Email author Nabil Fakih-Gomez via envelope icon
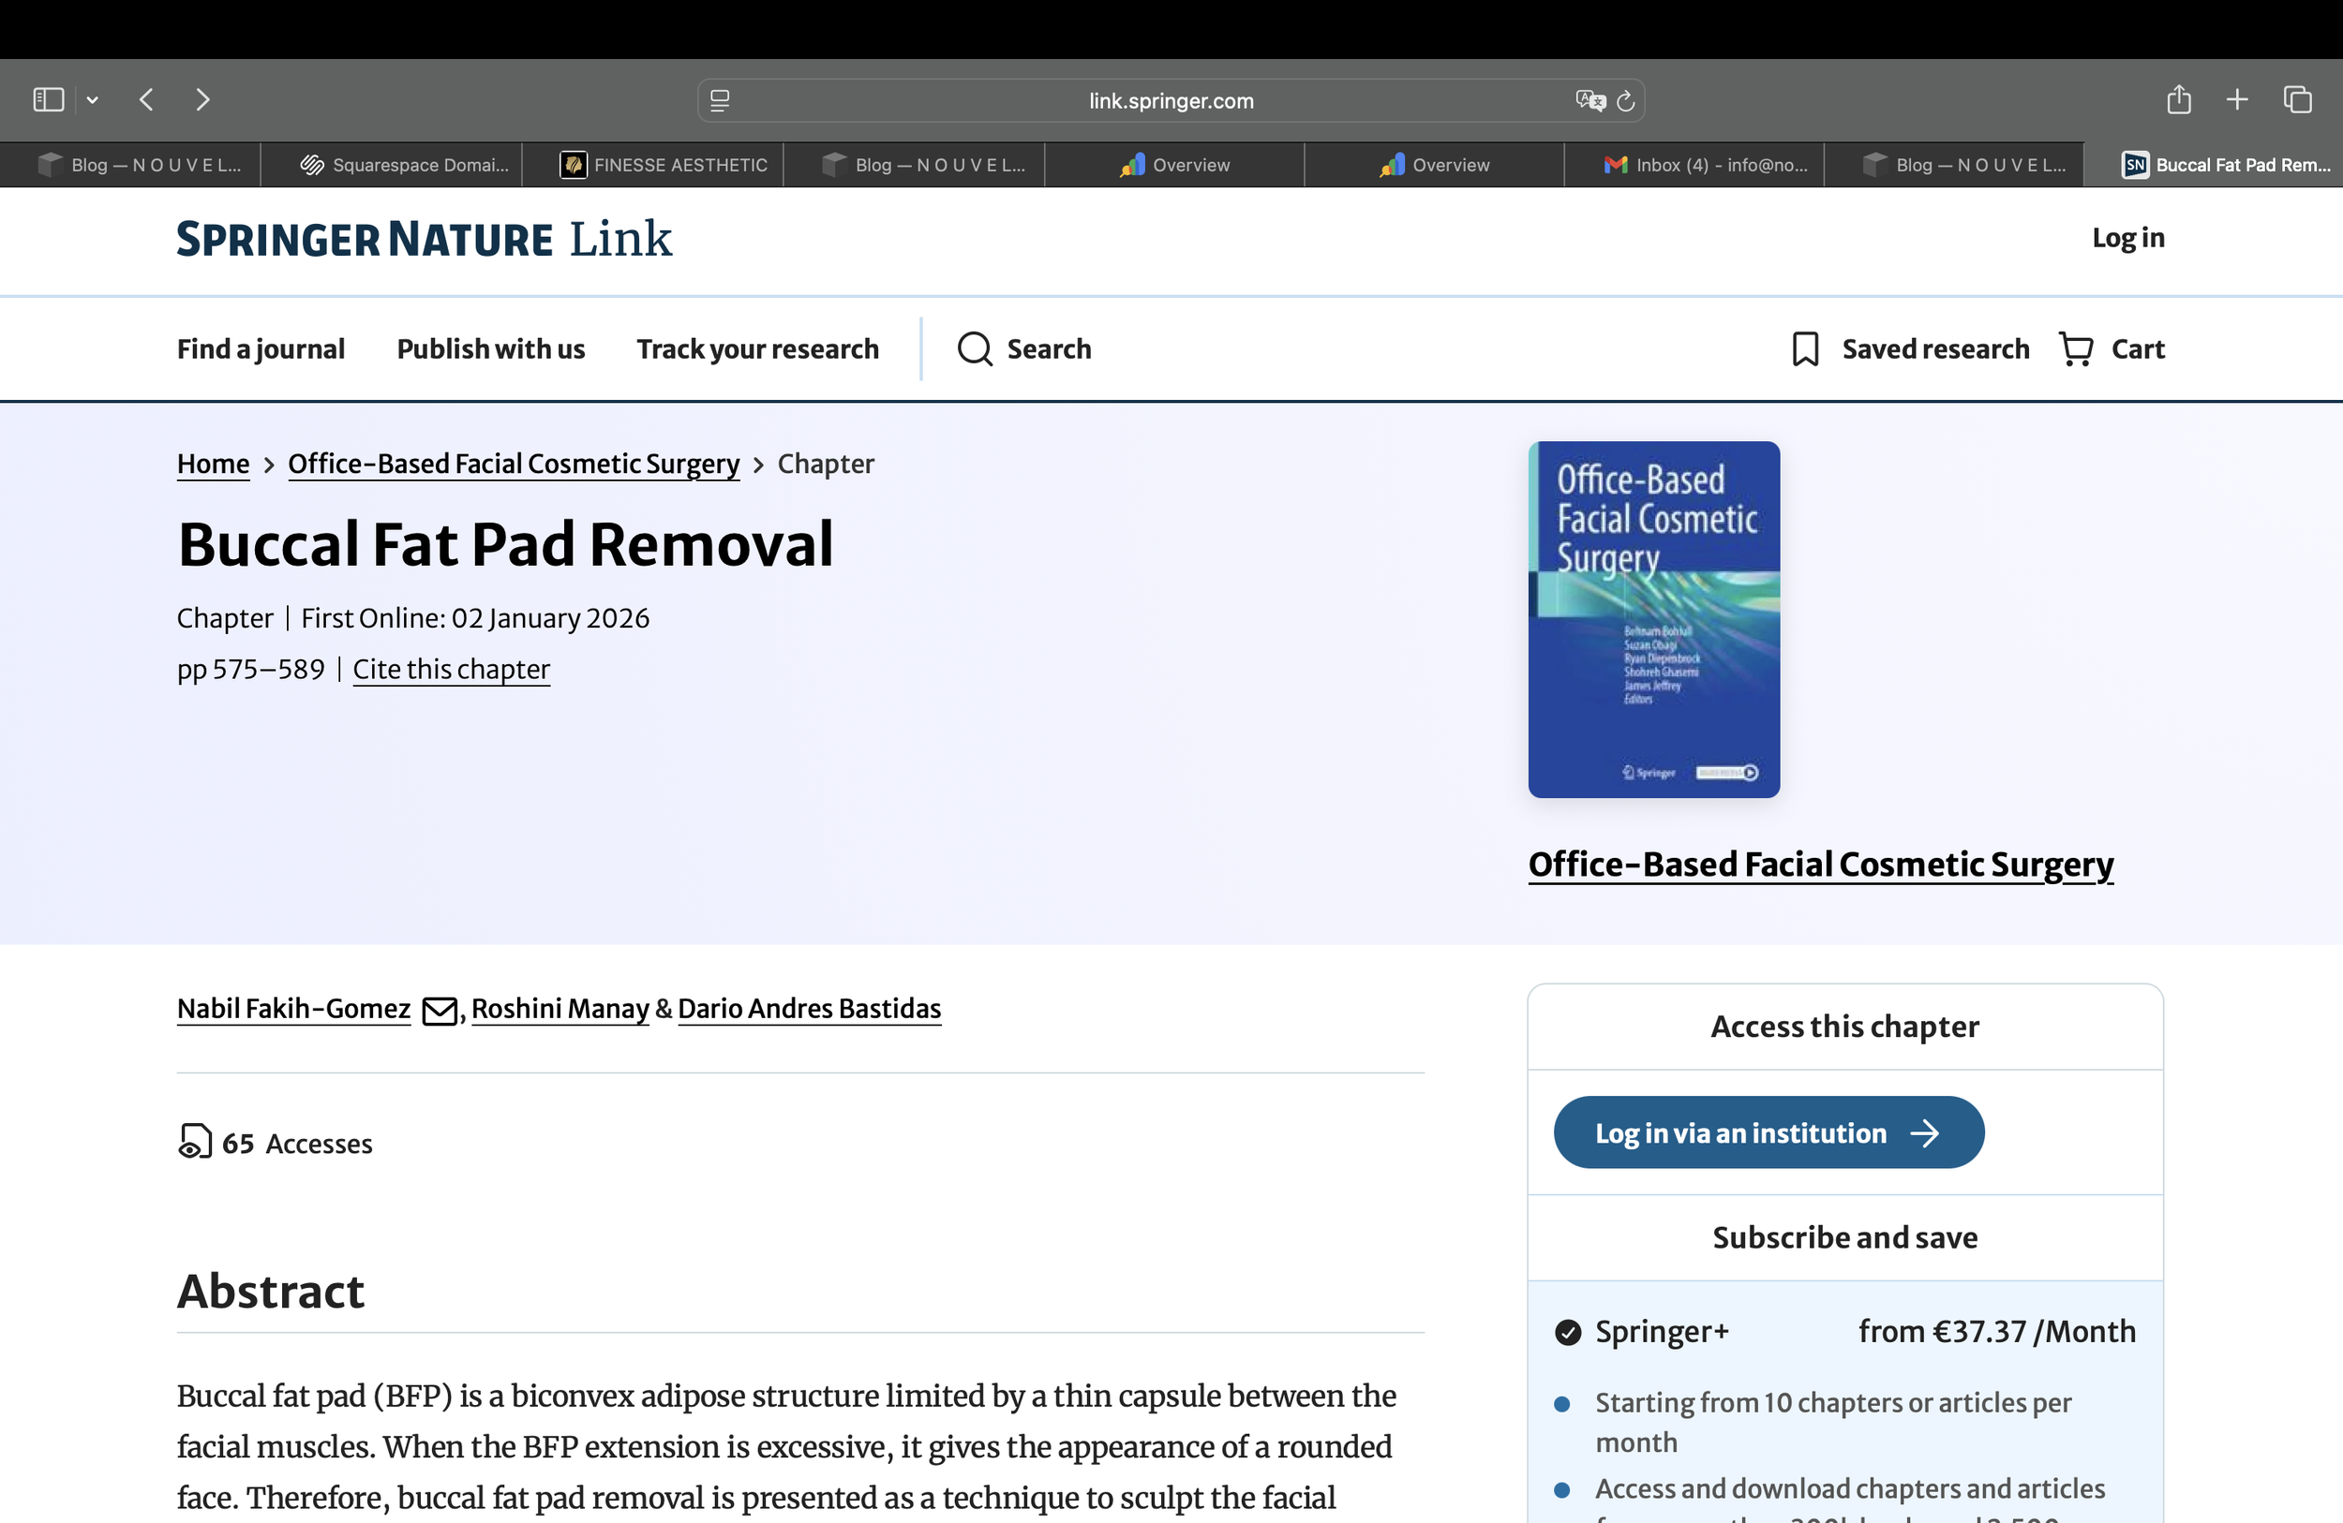The image size is (2343, 1523). tap(439, 1010)
